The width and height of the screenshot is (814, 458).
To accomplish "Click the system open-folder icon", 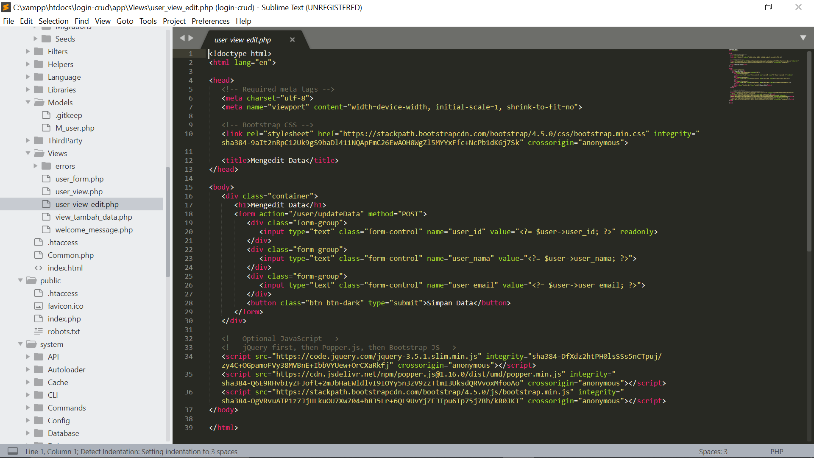I will pyautogui.click(x=31, y=344).
